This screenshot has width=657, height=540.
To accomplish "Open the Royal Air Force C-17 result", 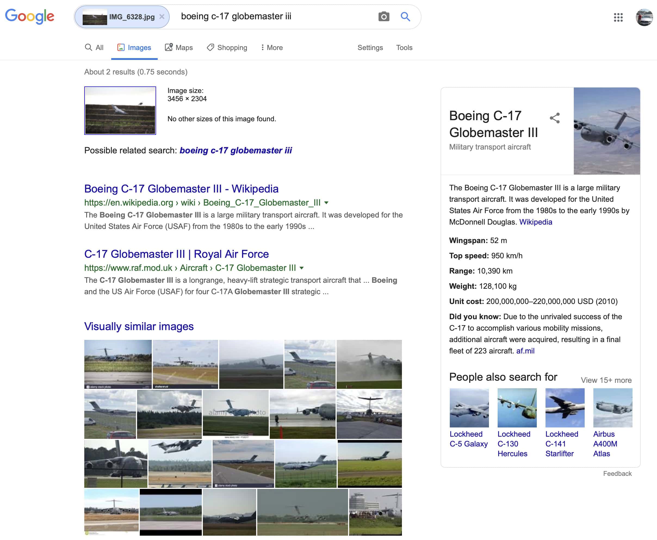I will (x=176, y=254).
